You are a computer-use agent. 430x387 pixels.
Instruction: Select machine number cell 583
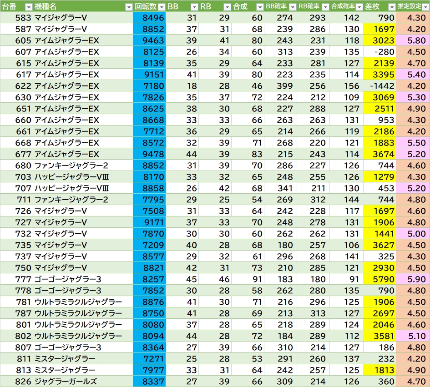point(17,18)
